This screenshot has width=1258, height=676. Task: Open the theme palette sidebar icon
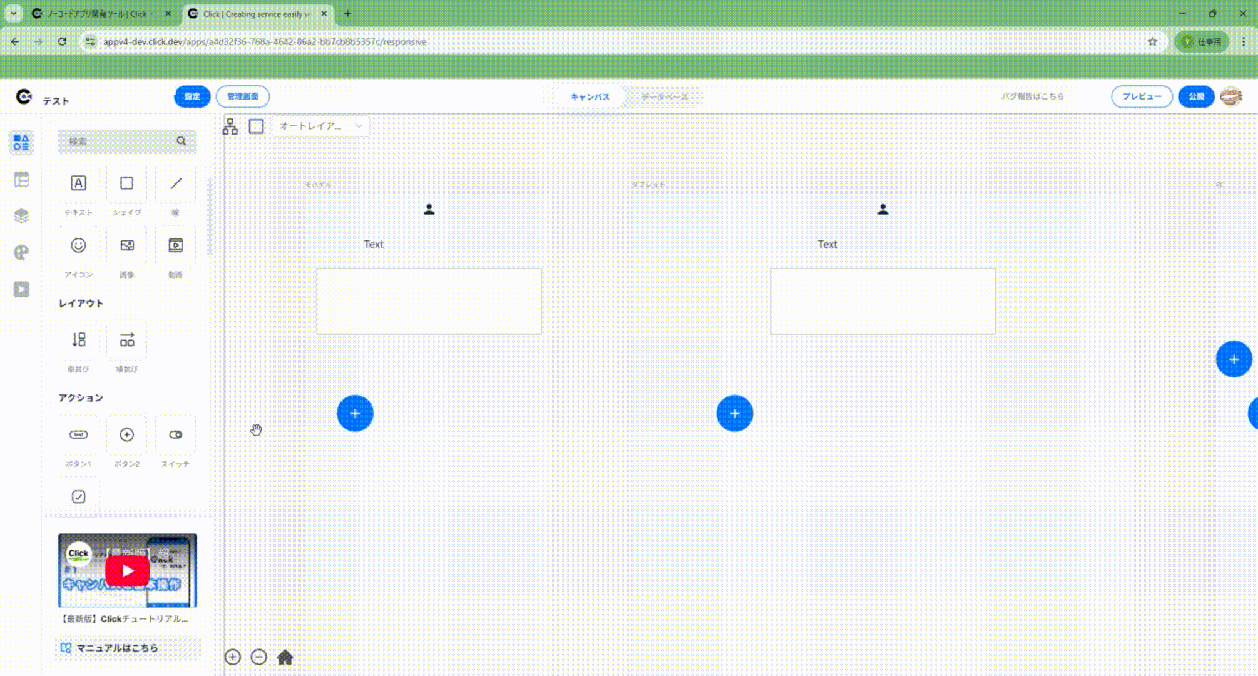(x=21, y=252)
